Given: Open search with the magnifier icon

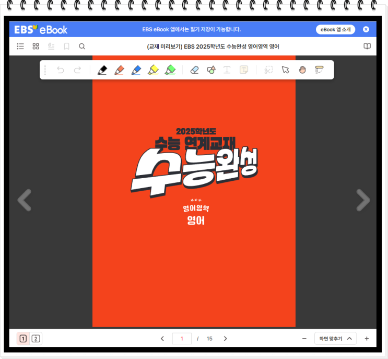Looking at the screenshot, I should [82, 47].
